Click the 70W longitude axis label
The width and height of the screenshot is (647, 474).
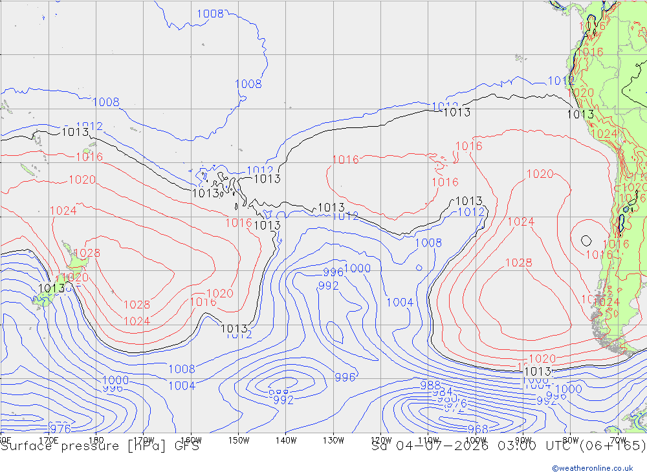pos(618,440)
